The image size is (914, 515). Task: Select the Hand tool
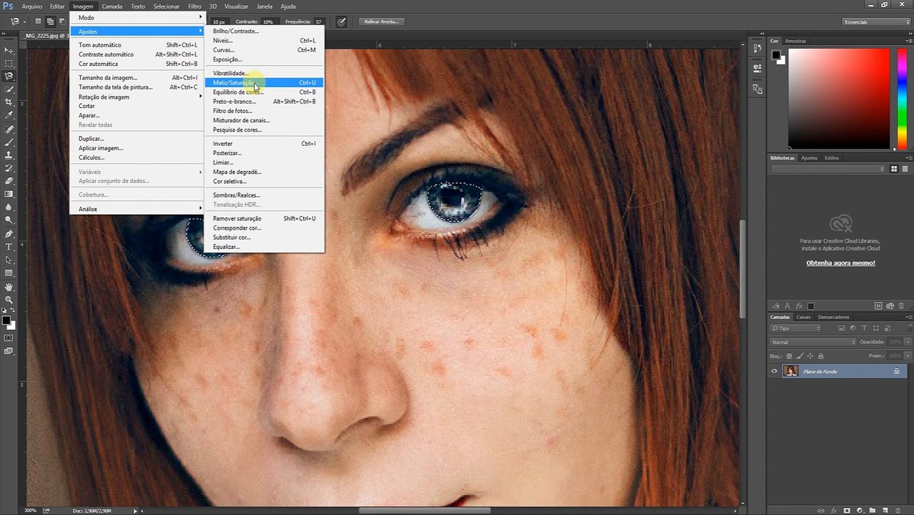pos(9,287)
